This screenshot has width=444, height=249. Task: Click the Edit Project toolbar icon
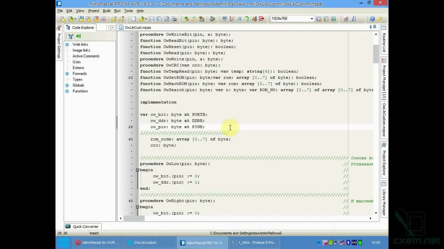click(88, 19)
